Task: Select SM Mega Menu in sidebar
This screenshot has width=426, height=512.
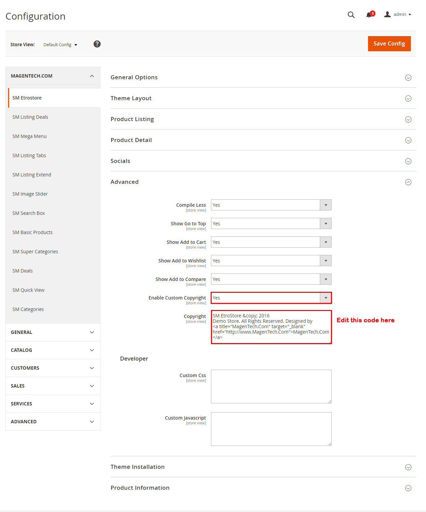Action: 30,136
